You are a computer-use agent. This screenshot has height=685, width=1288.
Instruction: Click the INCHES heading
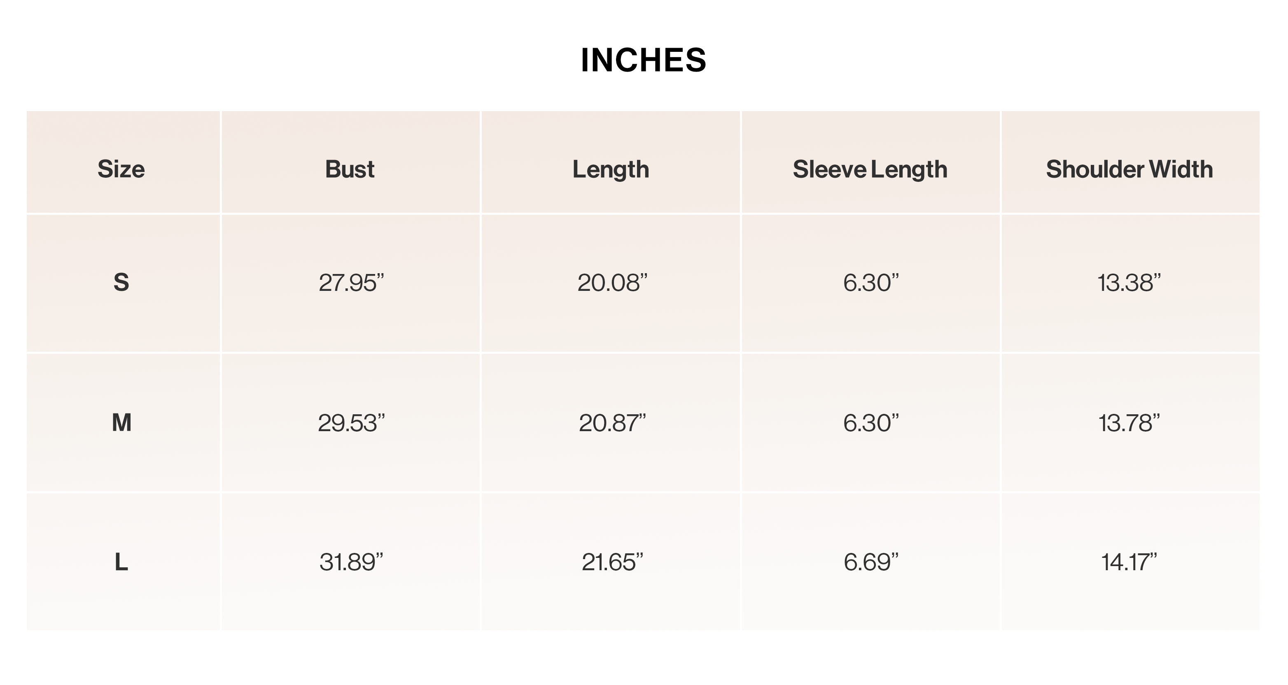click(x=644, y=60)
